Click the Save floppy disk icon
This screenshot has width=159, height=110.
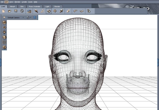click(16, 11)
